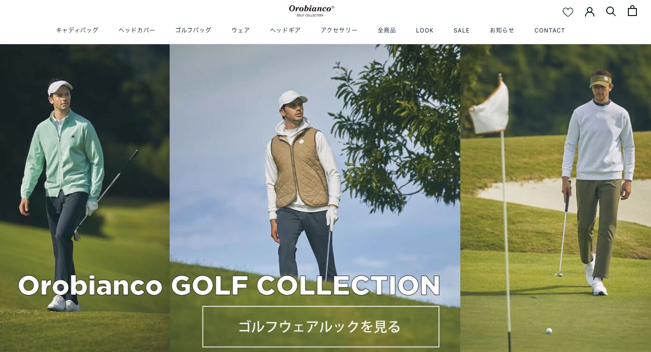Go to the SALE page

(462, 30)
